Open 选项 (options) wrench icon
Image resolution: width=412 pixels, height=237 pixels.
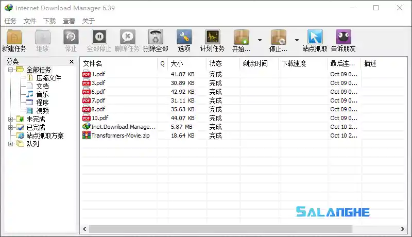pos(184,37)
